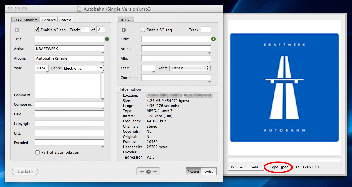Click the V1 Track input field

[206, 30]
